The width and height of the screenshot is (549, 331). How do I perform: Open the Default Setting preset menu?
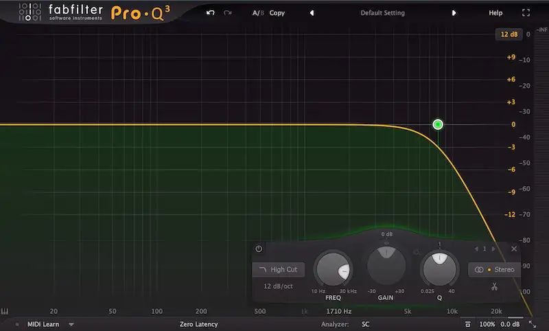tap(382, 13)
